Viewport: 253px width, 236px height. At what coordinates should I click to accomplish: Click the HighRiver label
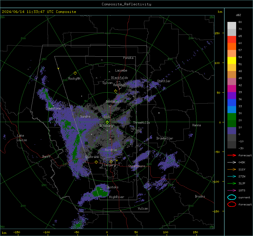point(117,197)
